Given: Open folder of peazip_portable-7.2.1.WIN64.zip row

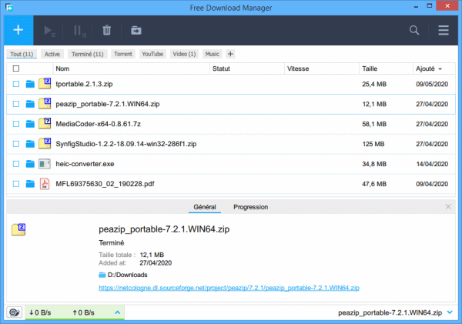Looking at the screenshot, I should pos(30,104).
